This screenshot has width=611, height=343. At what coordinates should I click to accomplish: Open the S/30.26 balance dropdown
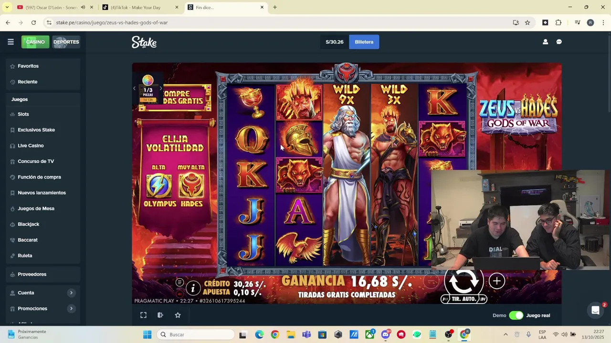[x=334, y=42]
